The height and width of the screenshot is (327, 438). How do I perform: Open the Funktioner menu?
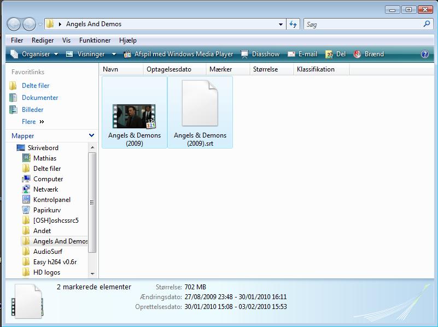click(x=95, y=40)
